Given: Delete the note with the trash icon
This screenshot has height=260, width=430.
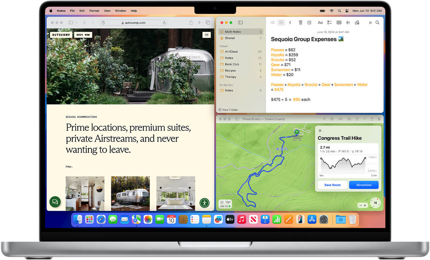Looking at the screenshot, I should (x=300, y=23).
